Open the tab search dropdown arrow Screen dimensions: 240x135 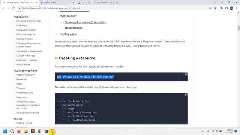pos(215,3)
